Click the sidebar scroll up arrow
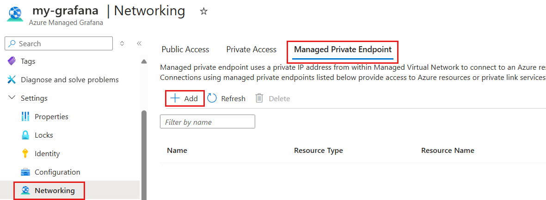 (143, 61)
